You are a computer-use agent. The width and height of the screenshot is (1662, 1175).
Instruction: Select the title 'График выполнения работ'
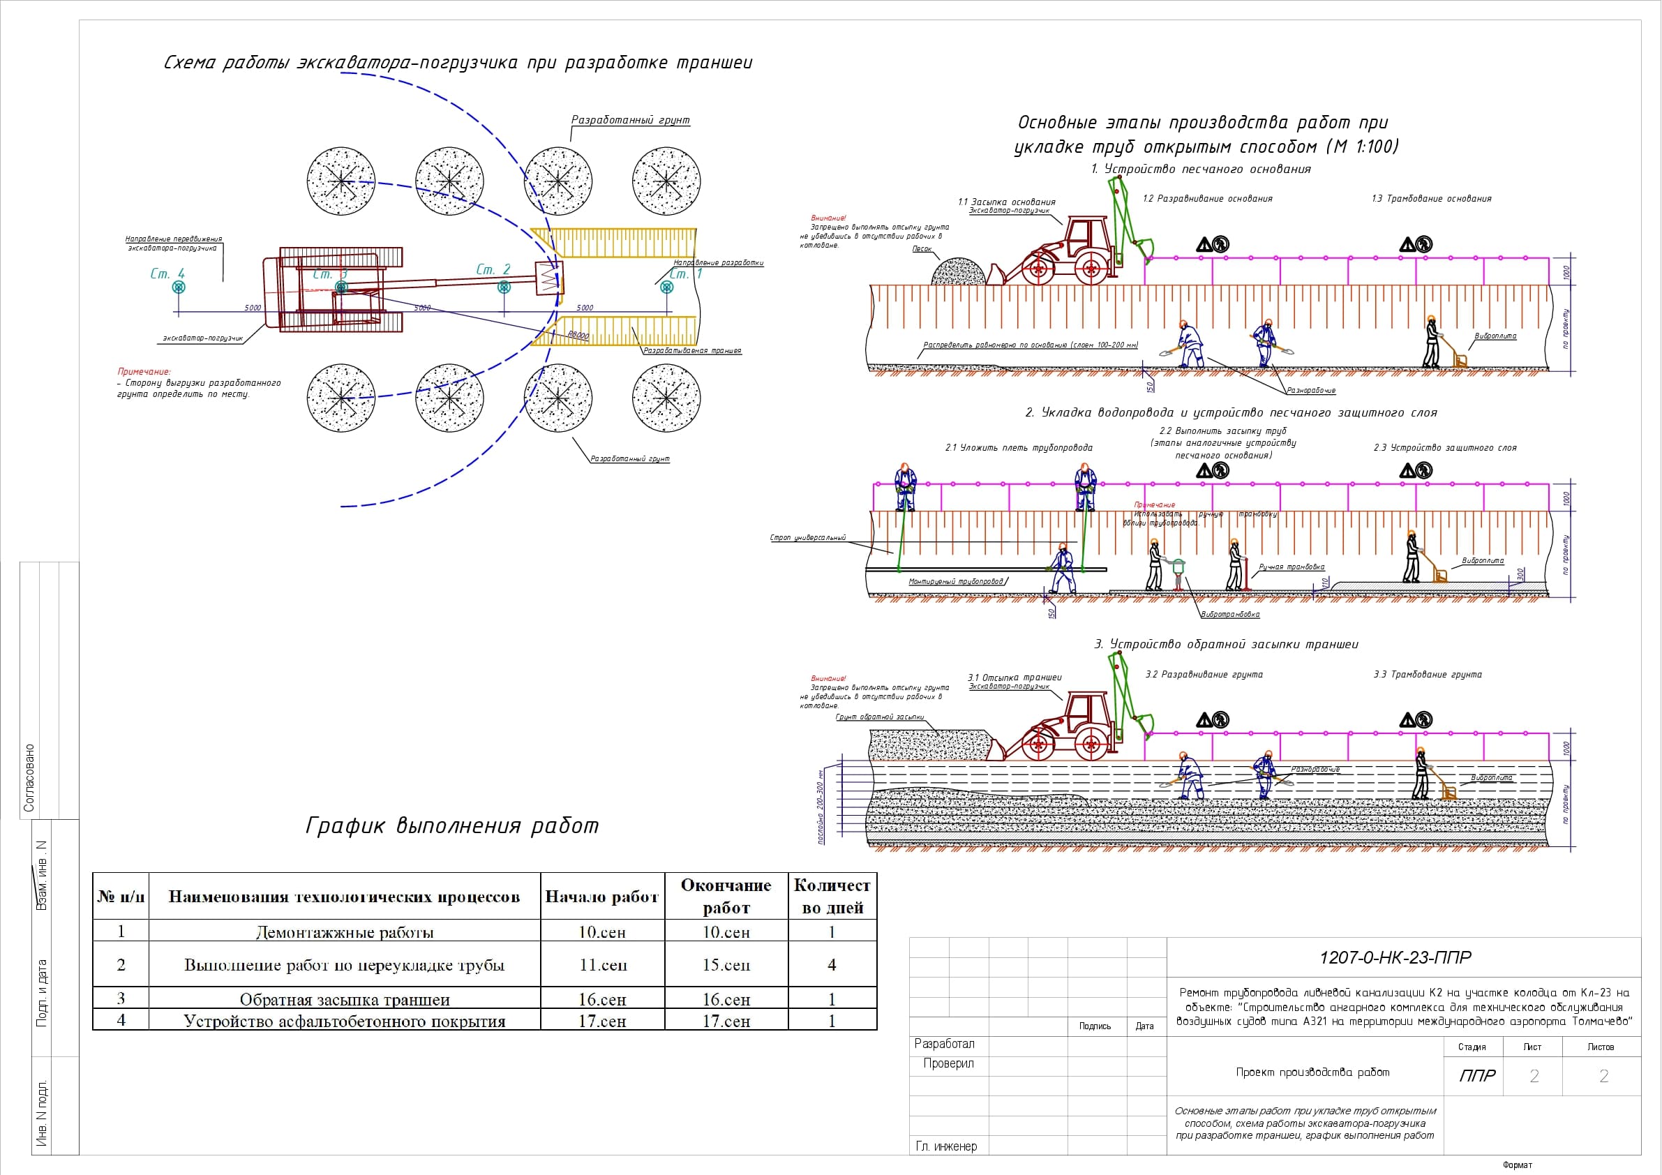click(452, 825)
